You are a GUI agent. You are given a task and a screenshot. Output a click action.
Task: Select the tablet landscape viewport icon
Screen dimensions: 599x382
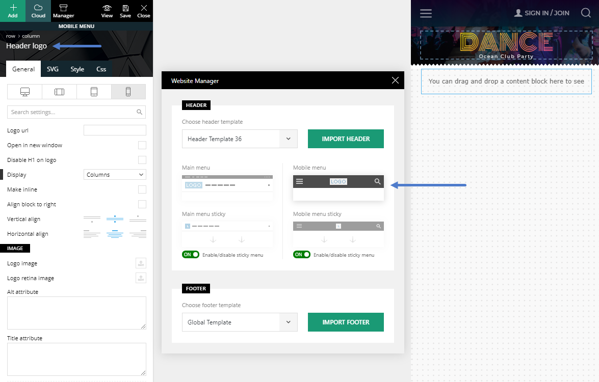coord(59,92)
